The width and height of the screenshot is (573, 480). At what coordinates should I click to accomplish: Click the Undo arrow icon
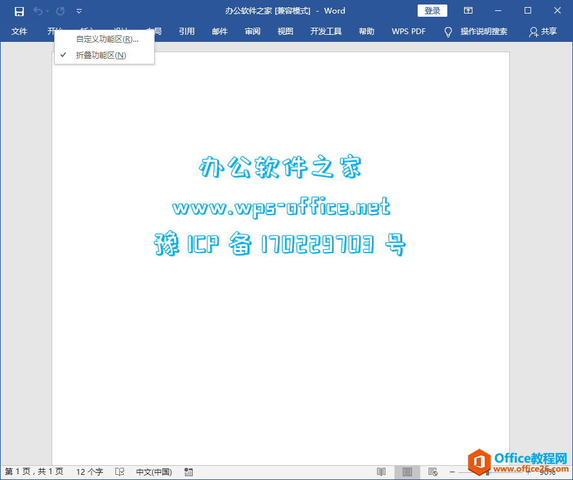tap(37, 11)
